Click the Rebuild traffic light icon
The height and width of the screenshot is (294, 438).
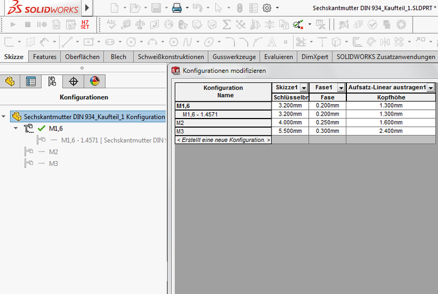point(240,8)
